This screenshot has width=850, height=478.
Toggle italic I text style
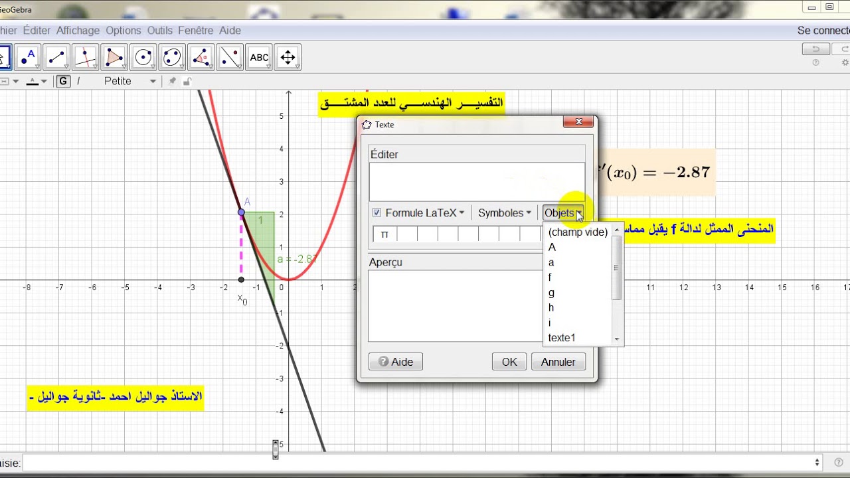point(78,81)
